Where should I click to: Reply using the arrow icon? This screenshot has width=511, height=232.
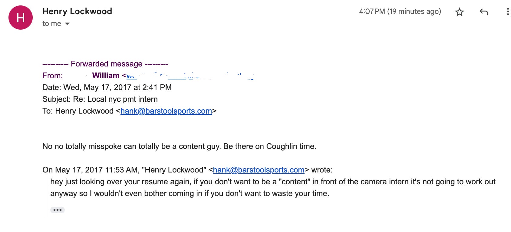[484, 12]
